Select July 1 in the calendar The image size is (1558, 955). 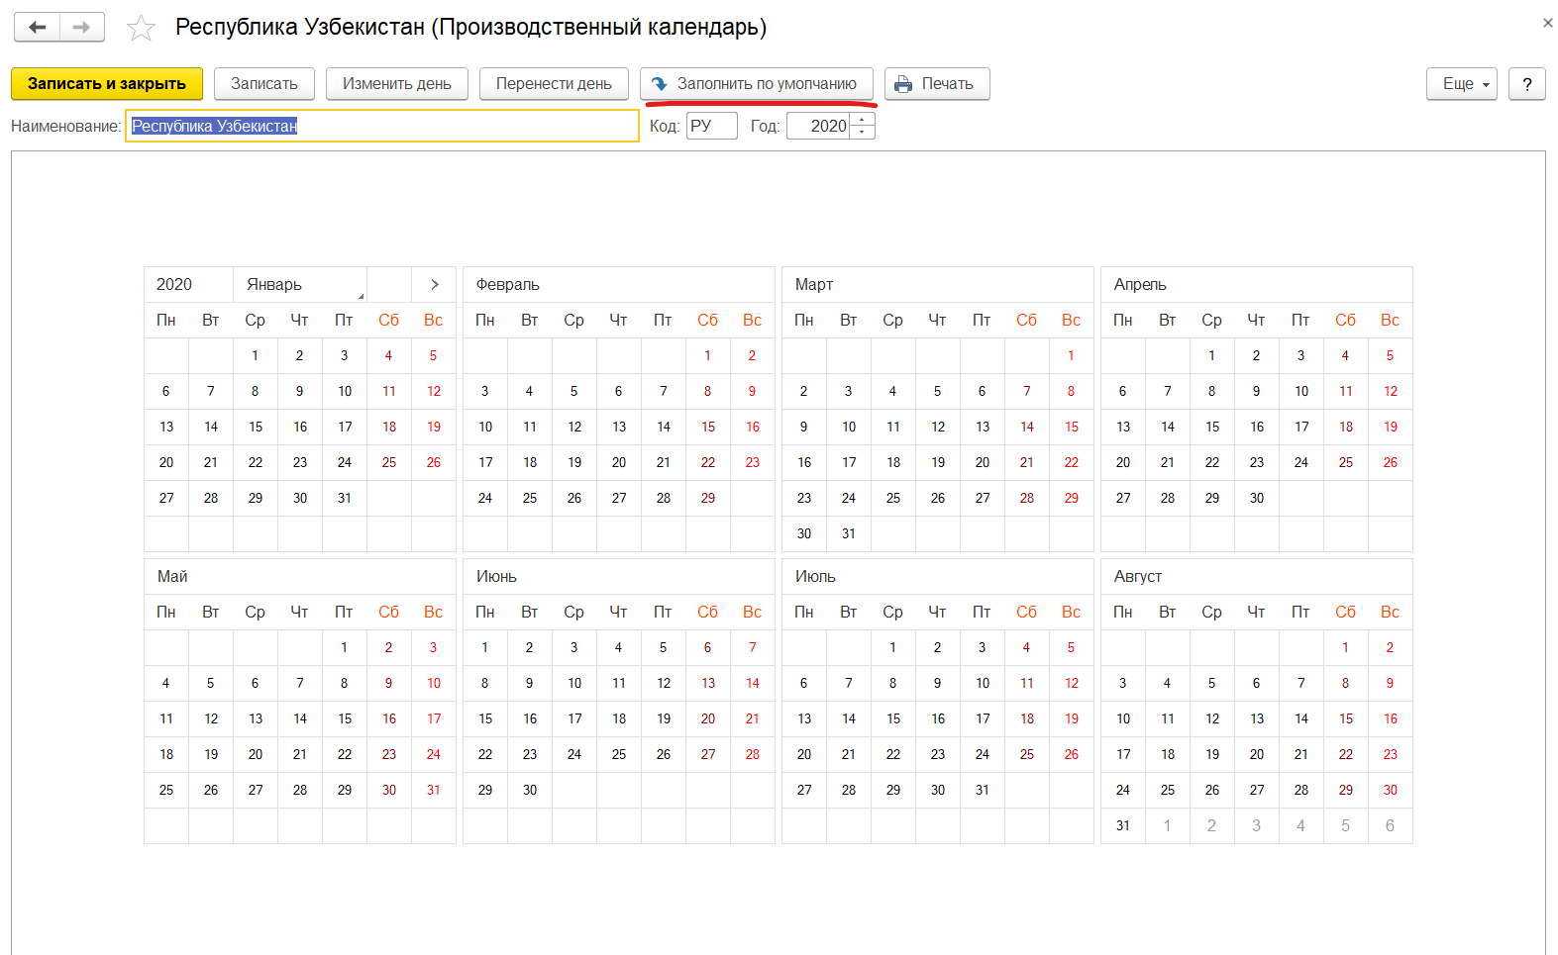pos(893,647)
